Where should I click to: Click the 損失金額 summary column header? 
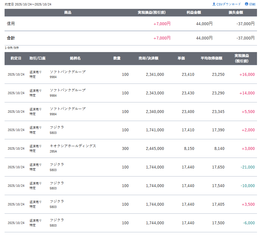coord(236,13)
